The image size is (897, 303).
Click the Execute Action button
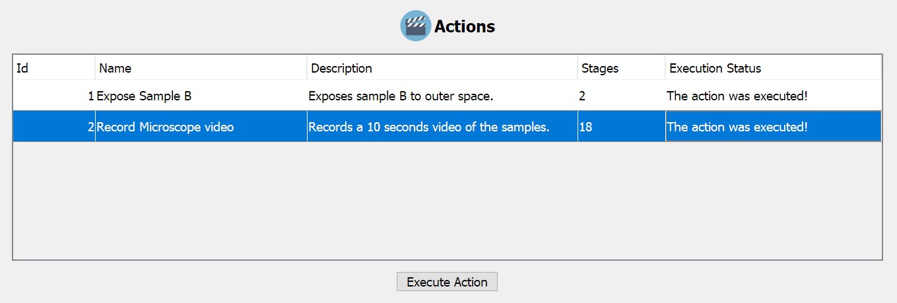[447, 282]
